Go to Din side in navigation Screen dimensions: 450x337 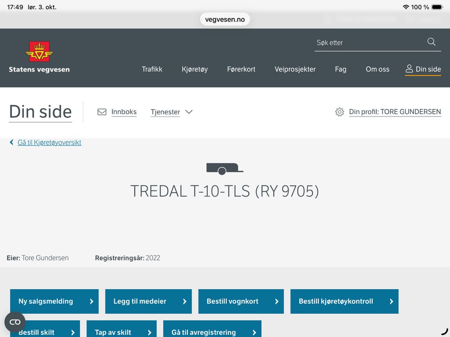click(423, 69)
